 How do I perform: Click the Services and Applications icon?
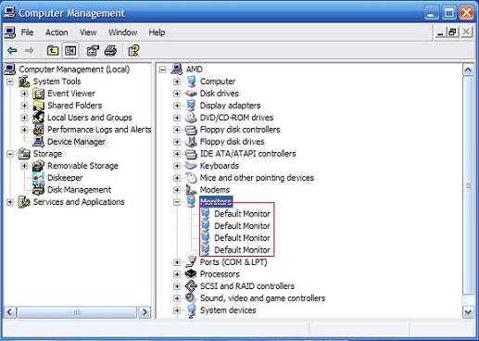[x=24, y=202]
